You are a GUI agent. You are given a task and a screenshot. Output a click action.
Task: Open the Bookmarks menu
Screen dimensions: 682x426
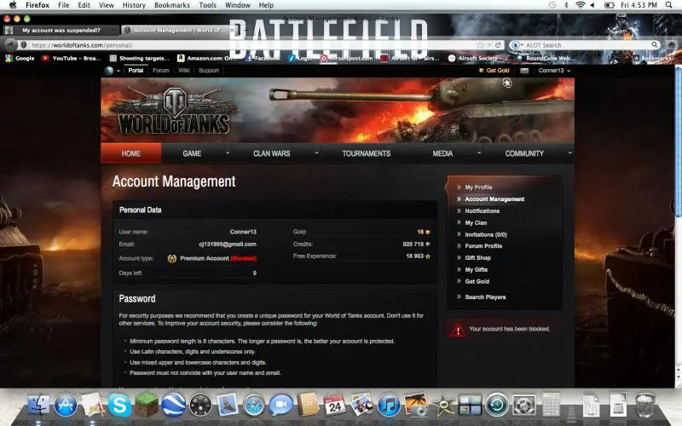tap(172, 5)
